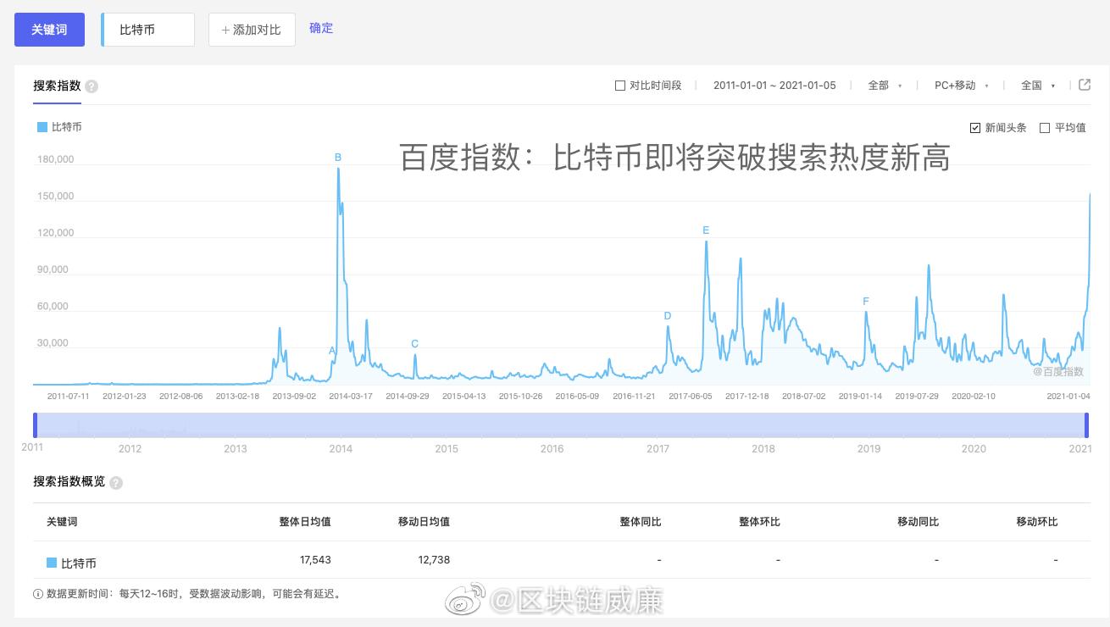Click the 2017 label on the timeline
The image size is (1110, 627).
tap(658, 449)
